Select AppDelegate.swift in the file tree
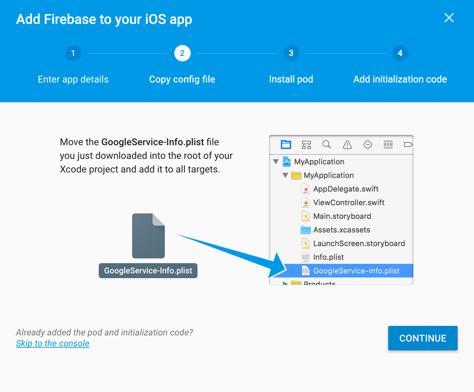This screenshot has height=392, width=474. pyautogui.click(x=346, y=189)
